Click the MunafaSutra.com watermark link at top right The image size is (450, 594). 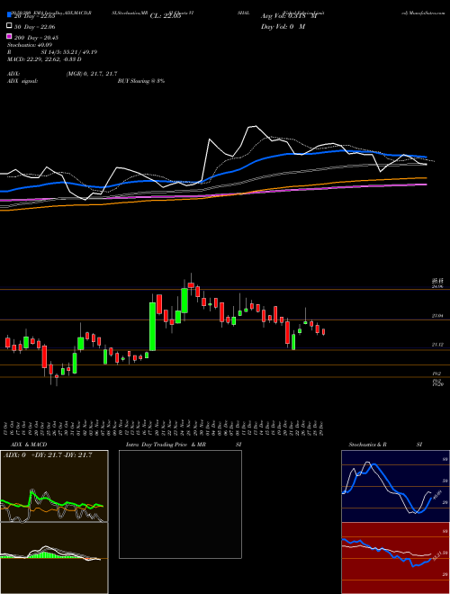tap(423, 13)
